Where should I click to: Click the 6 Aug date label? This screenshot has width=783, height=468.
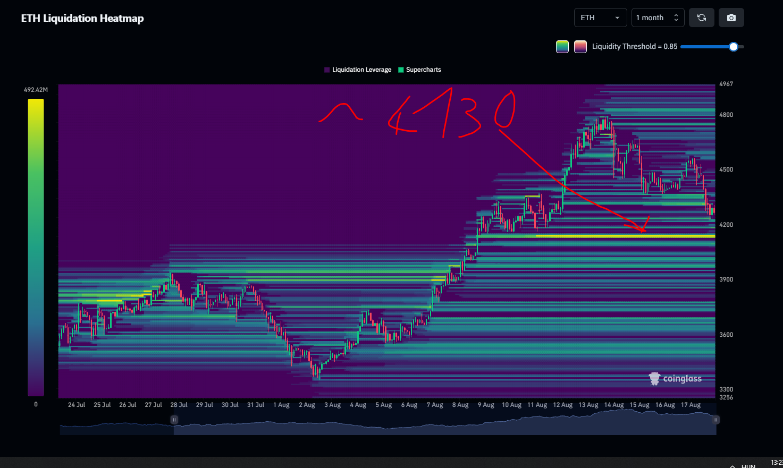pyautogui.click(x=409, y=405)
